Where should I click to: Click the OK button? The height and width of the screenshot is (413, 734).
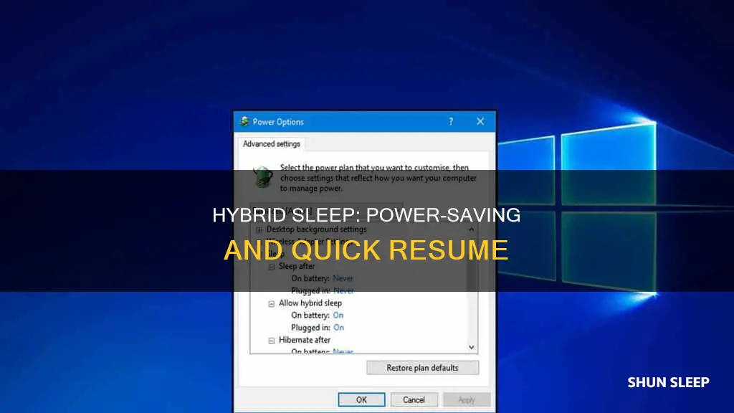(361, 400)
